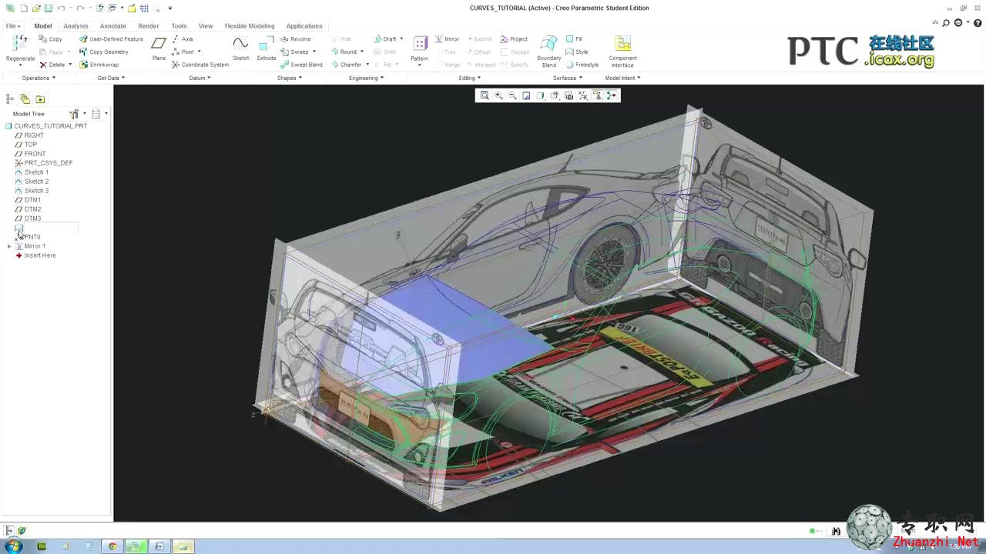The image size is (986, 554).
Task: Open the Model Intent group dropdown
Action: pos(623,78)
